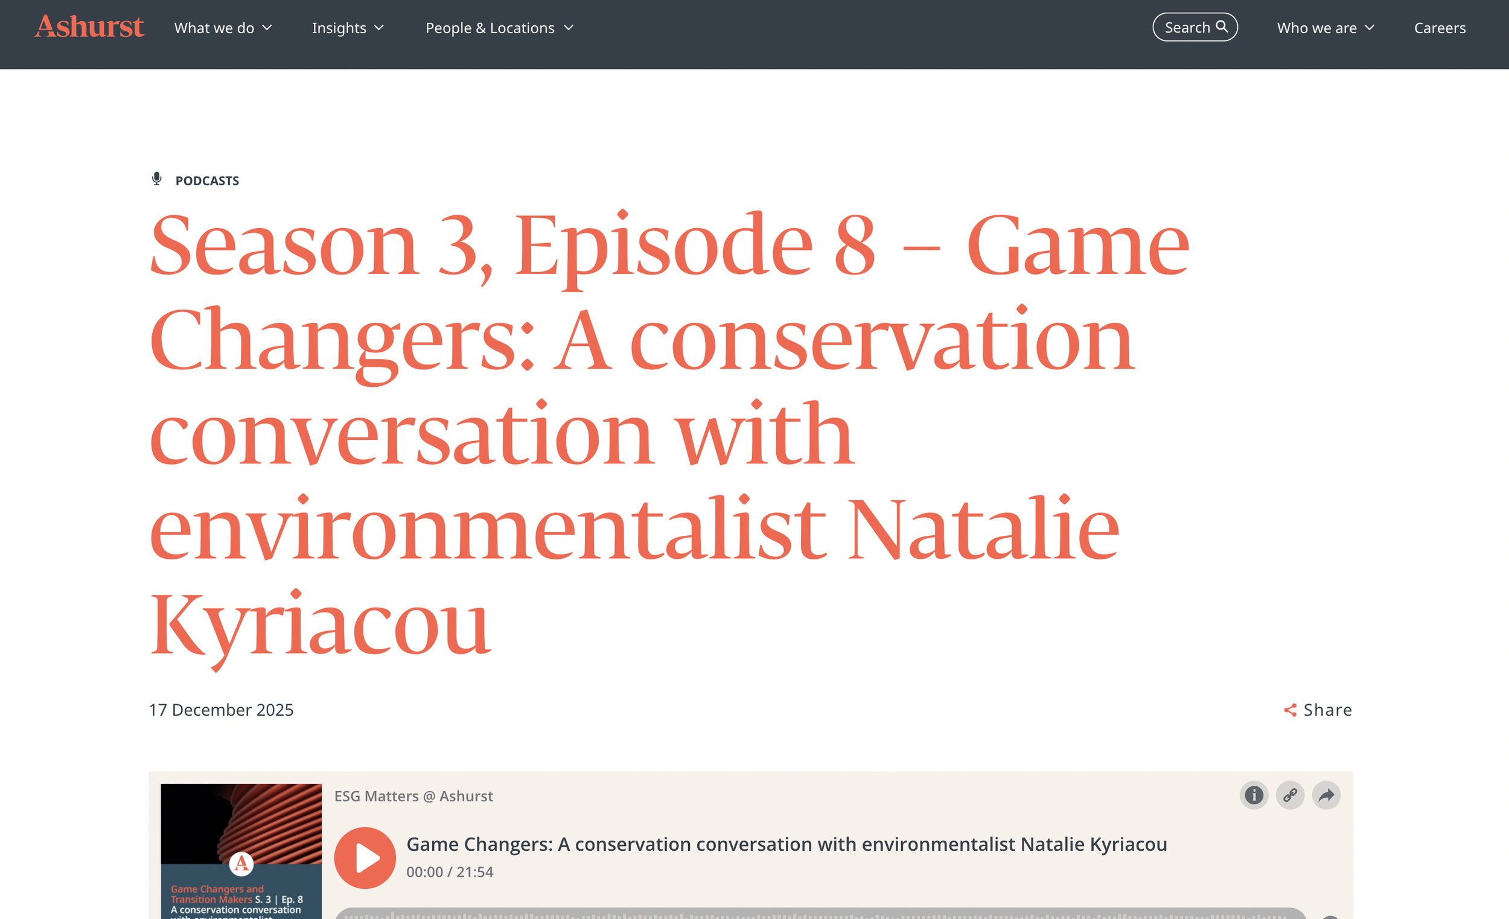Expand the Who we are menu
The height and width of the screenshot is (919, 1509).
click(1326, 28)
